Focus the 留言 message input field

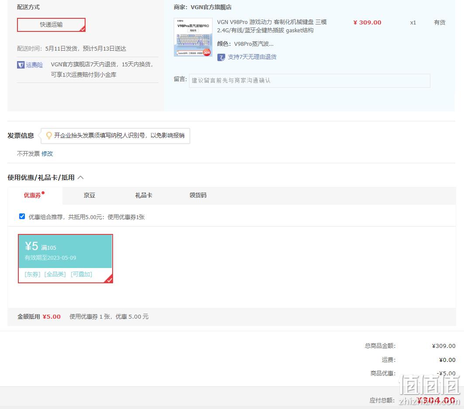(309, 80)
